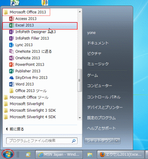Open the Explorer folder taskbar icon
Viewport: 148px width, 159px height.
[x=90, y=155]
